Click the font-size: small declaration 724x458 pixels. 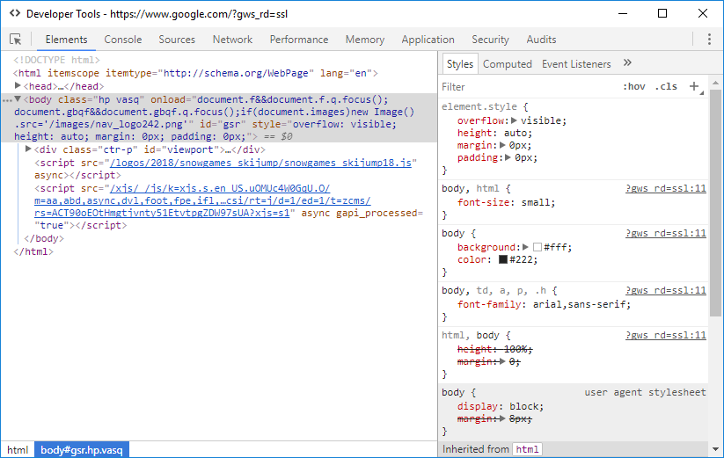click(506, 202)
